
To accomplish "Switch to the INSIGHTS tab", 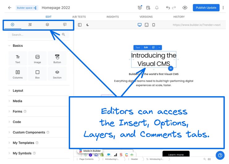I will (113, 17).
